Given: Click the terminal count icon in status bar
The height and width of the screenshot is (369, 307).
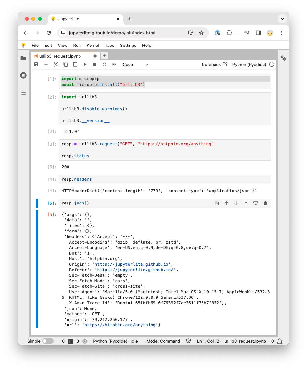Looking at the screenshot, I should (x=70, y=341).
